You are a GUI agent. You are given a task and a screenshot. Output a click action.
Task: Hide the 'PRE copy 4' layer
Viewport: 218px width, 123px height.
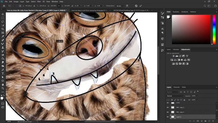pyautogui.click(x=168, y=112)
